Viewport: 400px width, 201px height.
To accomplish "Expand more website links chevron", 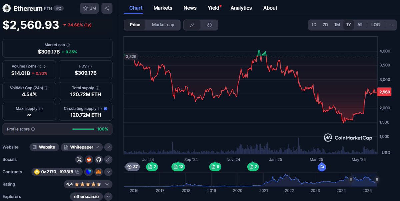I will 108,147.
